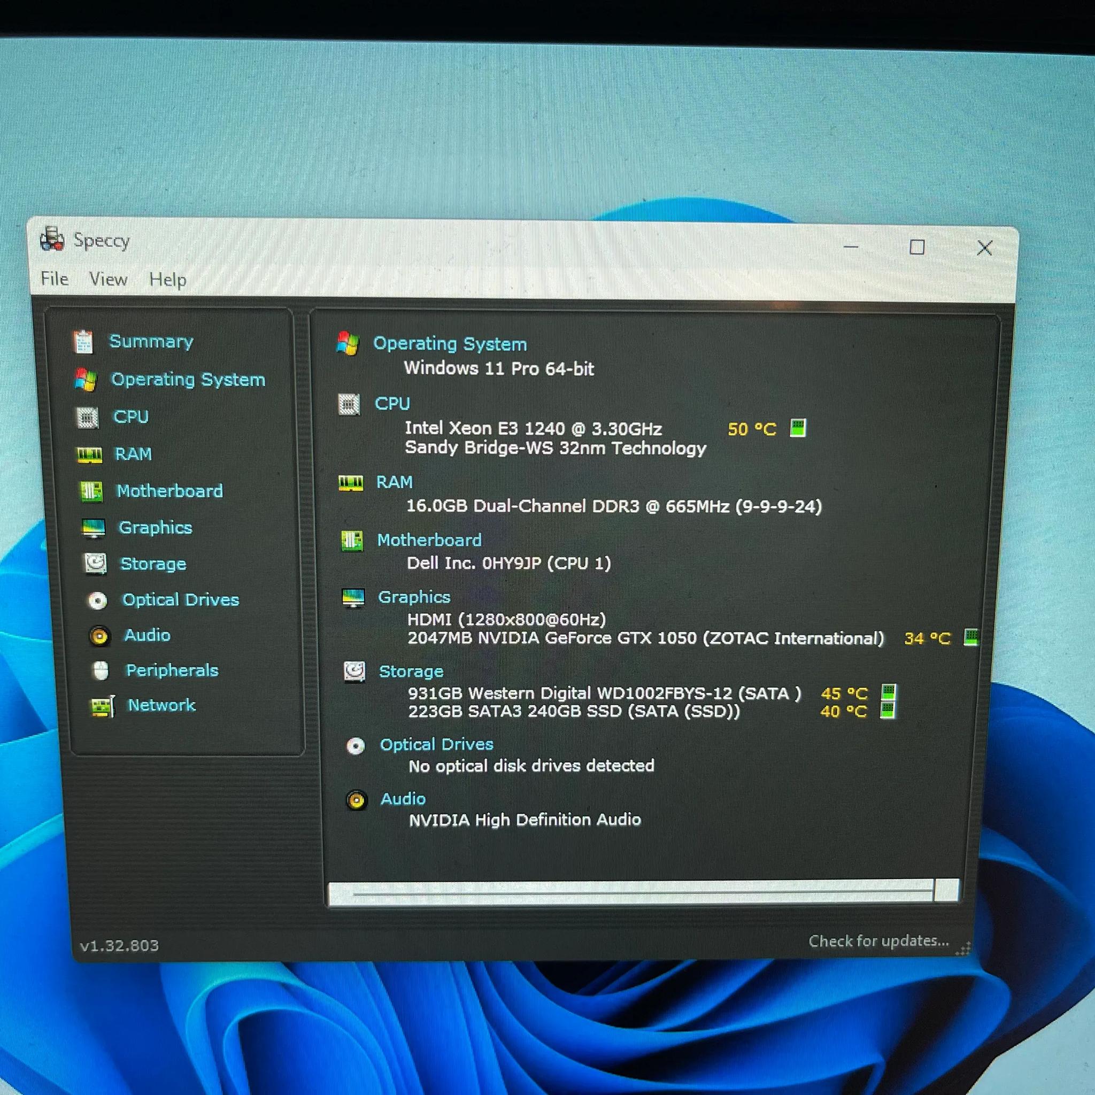
Task: Click the CPU chip icon in sidebar
Action: point(87,418)
